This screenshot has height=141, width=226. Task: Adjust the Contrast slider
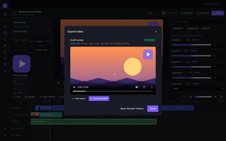(x=192, y=56)
